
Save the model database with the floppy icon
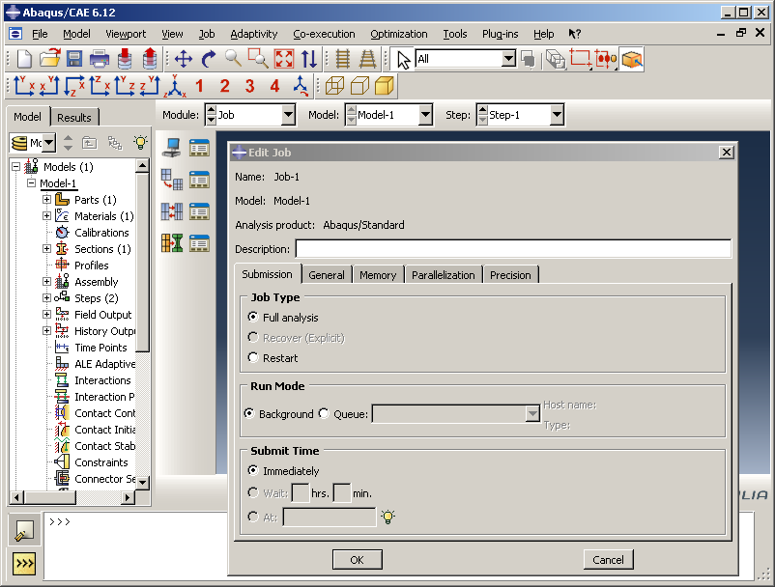[x=74, y=59]
